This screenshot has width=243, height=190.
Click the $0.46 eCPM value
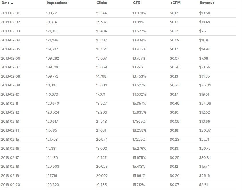174,103
